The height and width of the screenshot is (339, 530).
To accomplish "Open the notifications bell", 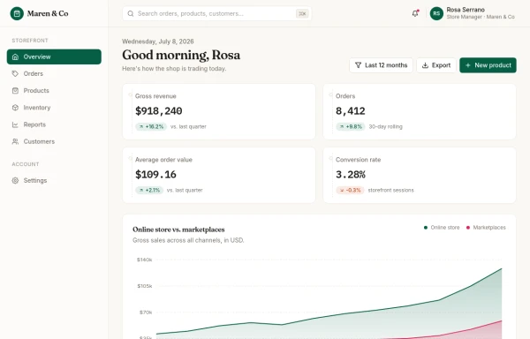I will point(415,13).
